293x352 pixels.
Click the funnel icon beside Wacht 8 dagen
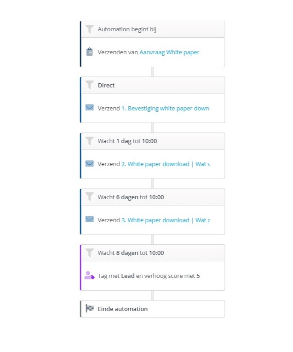pyautogui.click(x=90, y=253)
